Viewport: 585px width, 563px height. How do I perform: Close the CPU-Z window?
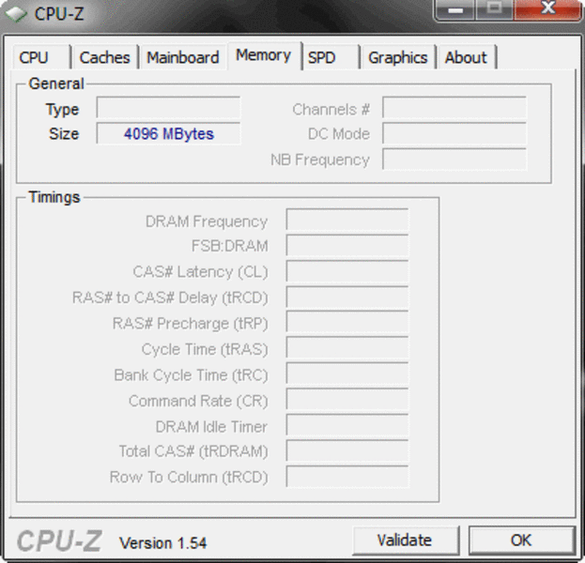pyautogui.click(x=548, y=9)
